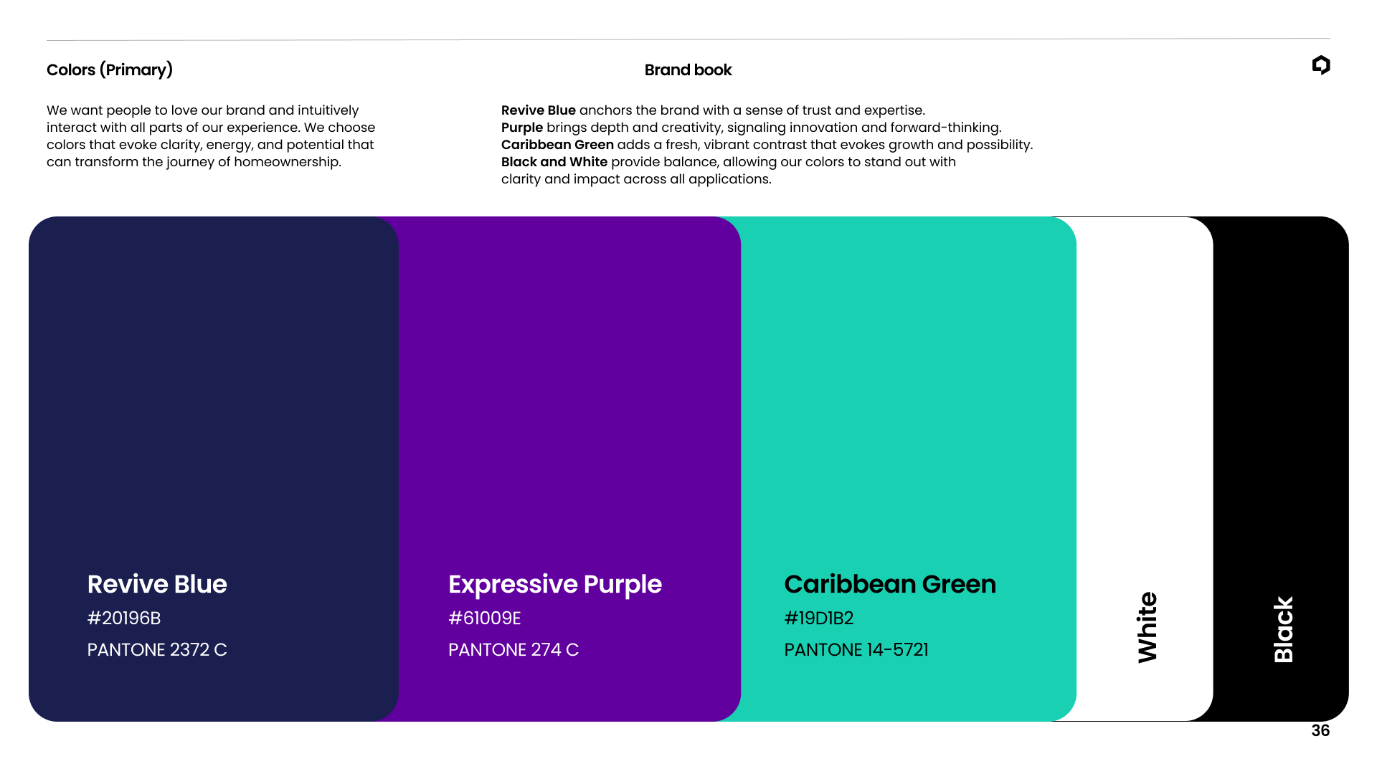Click the page number 36
The width and height of the screenshot is (1377, 774).
click(x=1320, y=730)
